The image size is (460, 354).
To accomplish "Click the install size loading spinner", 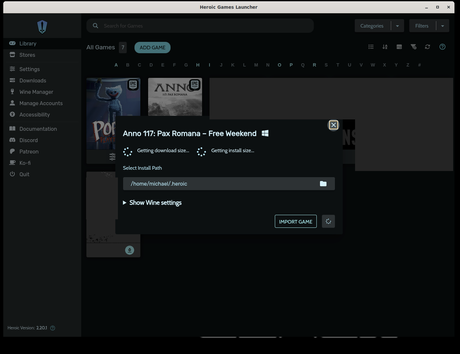I will 201,152.
